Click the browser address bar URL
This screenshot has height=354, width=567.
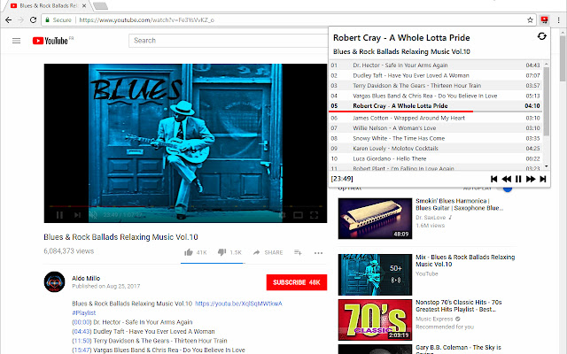point(146,19)
